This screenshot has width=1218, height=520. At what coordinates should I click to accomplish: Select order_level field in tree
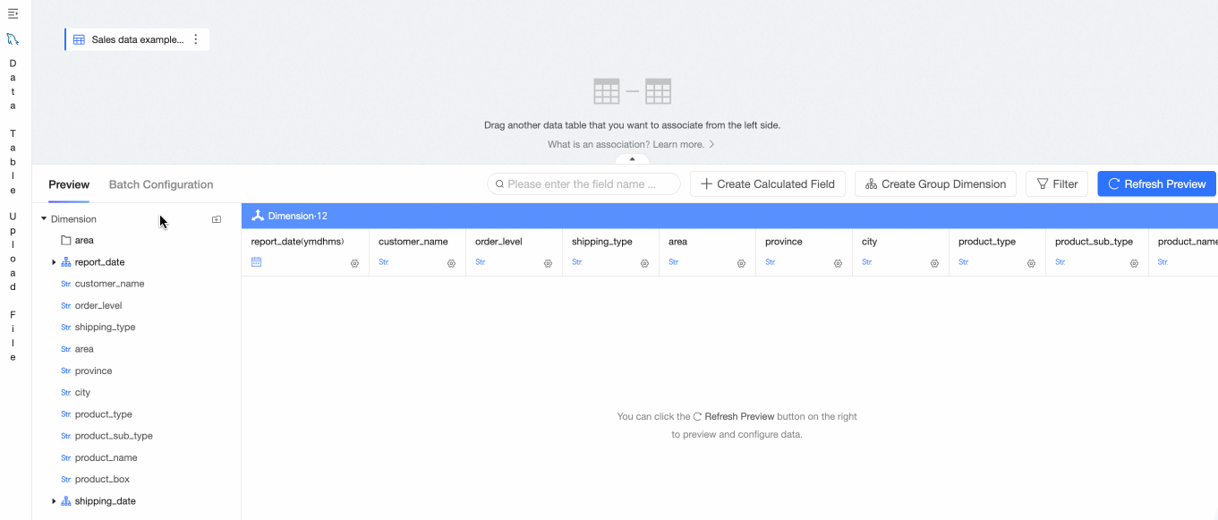coord(98,305)
